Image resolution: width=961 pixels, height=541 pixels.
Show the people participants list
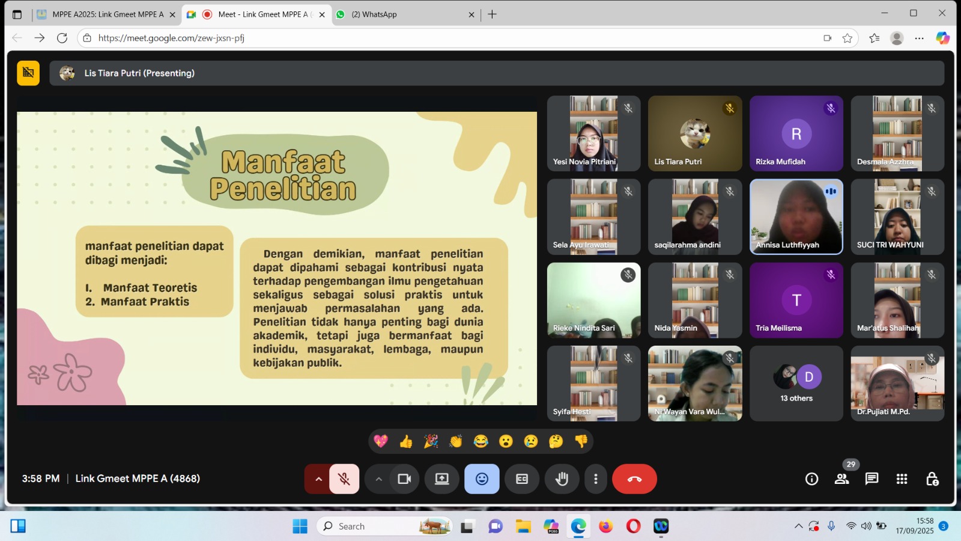click(x=841, y=479)
